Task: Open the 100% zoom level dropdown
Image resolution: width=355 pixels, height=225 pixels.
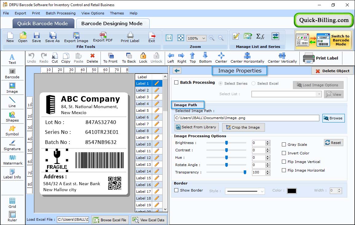Action: click(x=203, y=38)
